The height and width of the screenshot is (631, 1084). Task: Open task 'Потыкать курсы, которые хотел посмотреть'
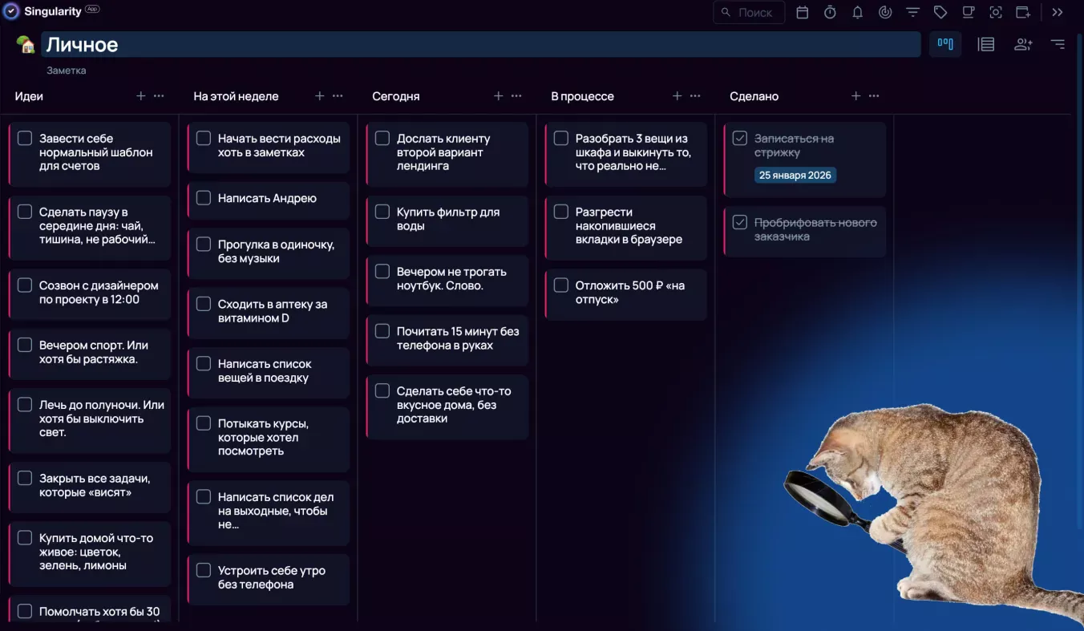point(269,438)
